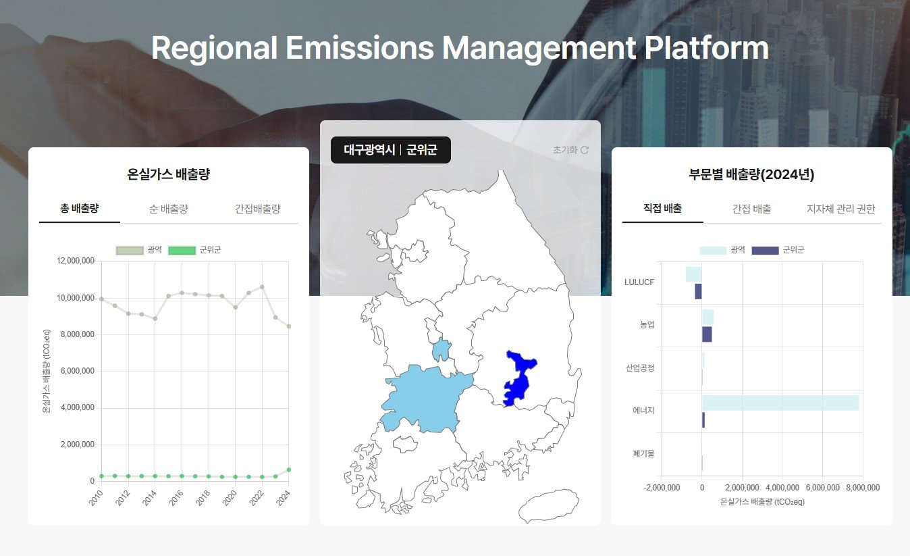Open the 지자체 관리 권한 tab
The height and width of the screenshot is (556, 910).
coord(840,209)
